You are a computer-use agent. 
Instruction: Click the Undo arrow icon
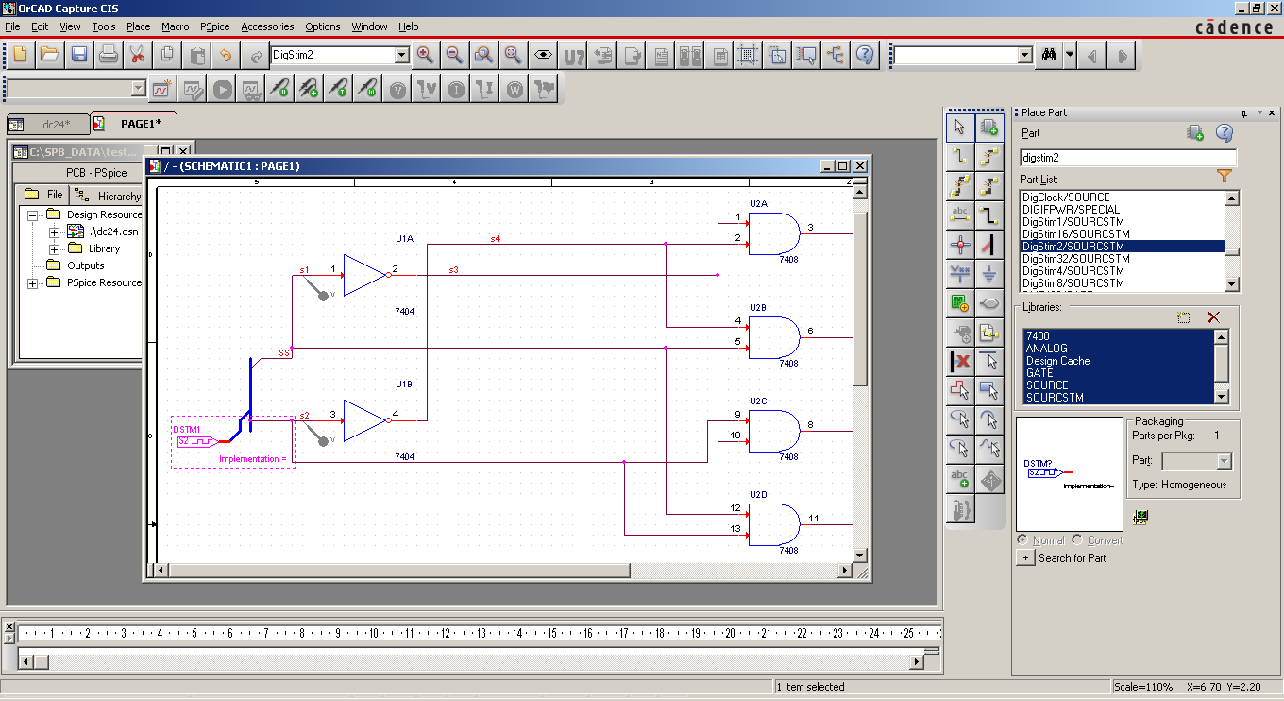pos(226,54)
